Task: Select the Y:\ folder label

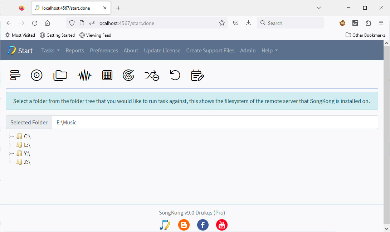Action: click(27, 154)
